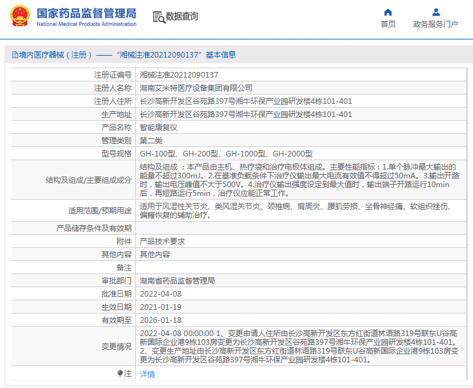Click the national emblem logo

(x=20, y=16)
